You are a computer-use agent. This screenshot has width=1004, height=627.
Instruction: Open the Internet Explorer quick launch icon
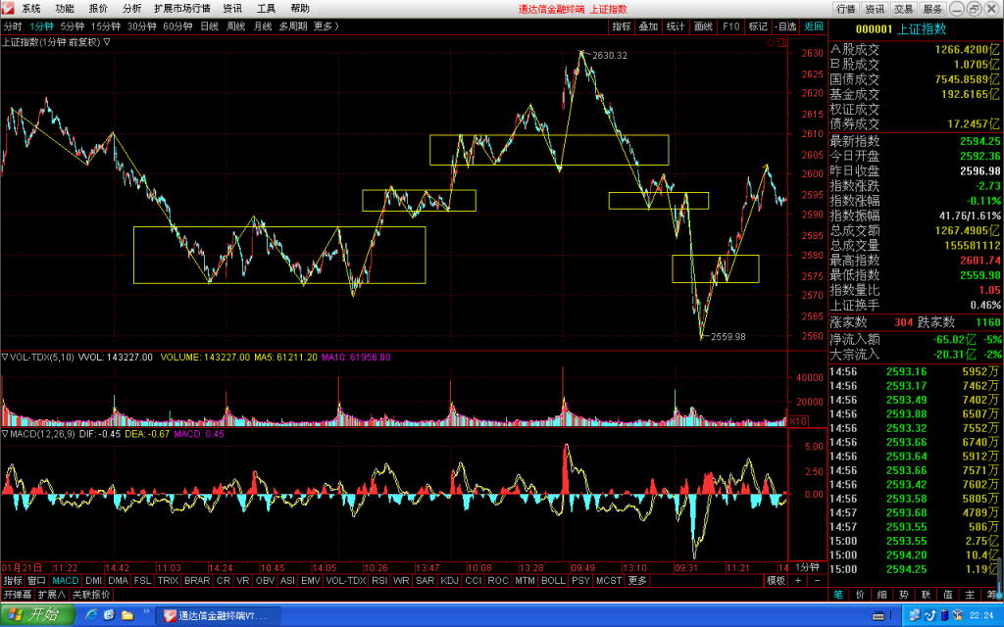tap(91, 615)
